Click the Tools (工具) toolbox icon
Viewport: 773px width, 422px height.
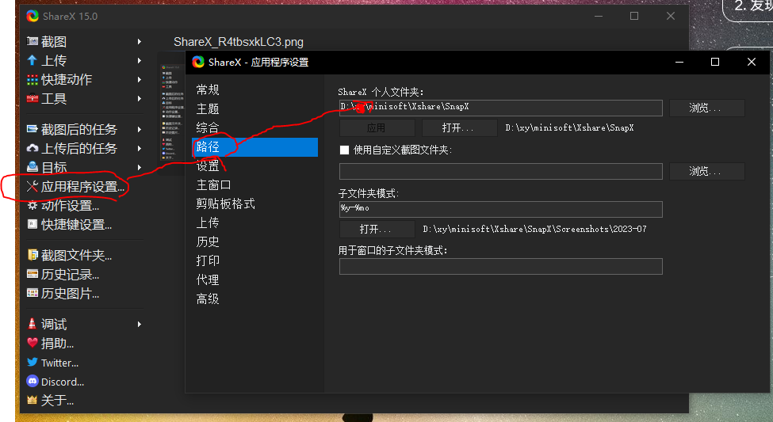32,98
